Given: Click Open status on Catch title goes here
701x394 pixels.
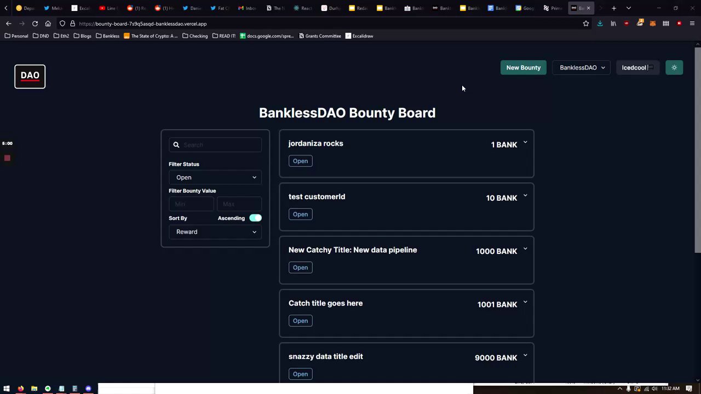Looking at the screenshot, I should [x=300, y=321].
